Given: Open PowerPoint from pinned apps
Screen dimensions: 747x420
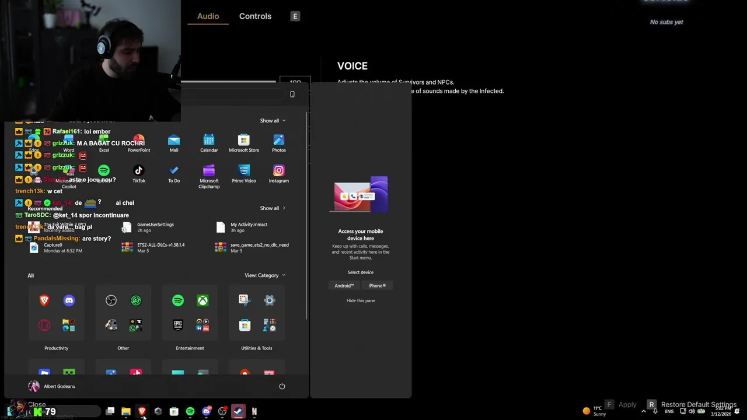Looking at the screenshot, I should point(139,143).
